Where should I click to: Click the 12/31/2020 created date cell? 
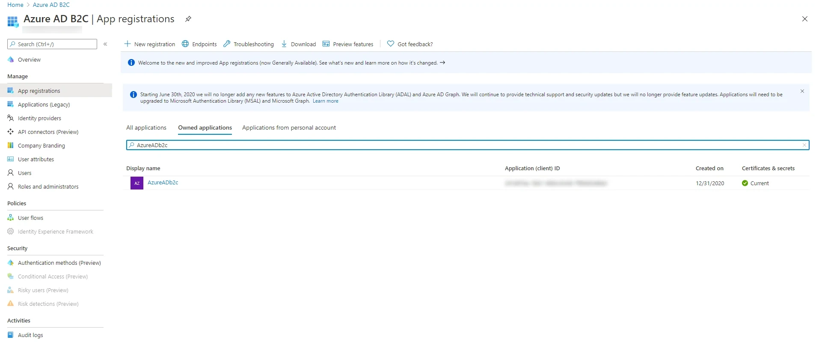[x=710, y=183]
